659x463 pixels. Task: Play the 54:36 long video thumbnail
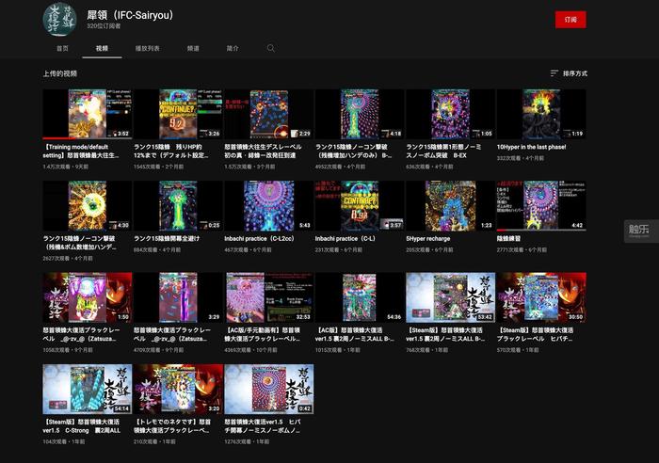(x=360, y=297)
